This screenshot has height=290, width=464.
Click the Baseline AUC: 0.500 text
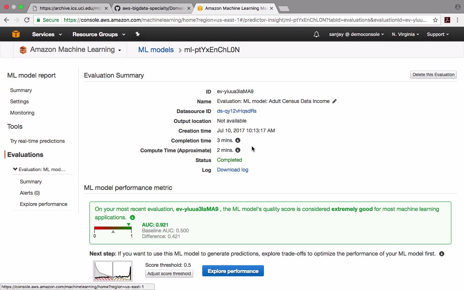tap(165, 231)
